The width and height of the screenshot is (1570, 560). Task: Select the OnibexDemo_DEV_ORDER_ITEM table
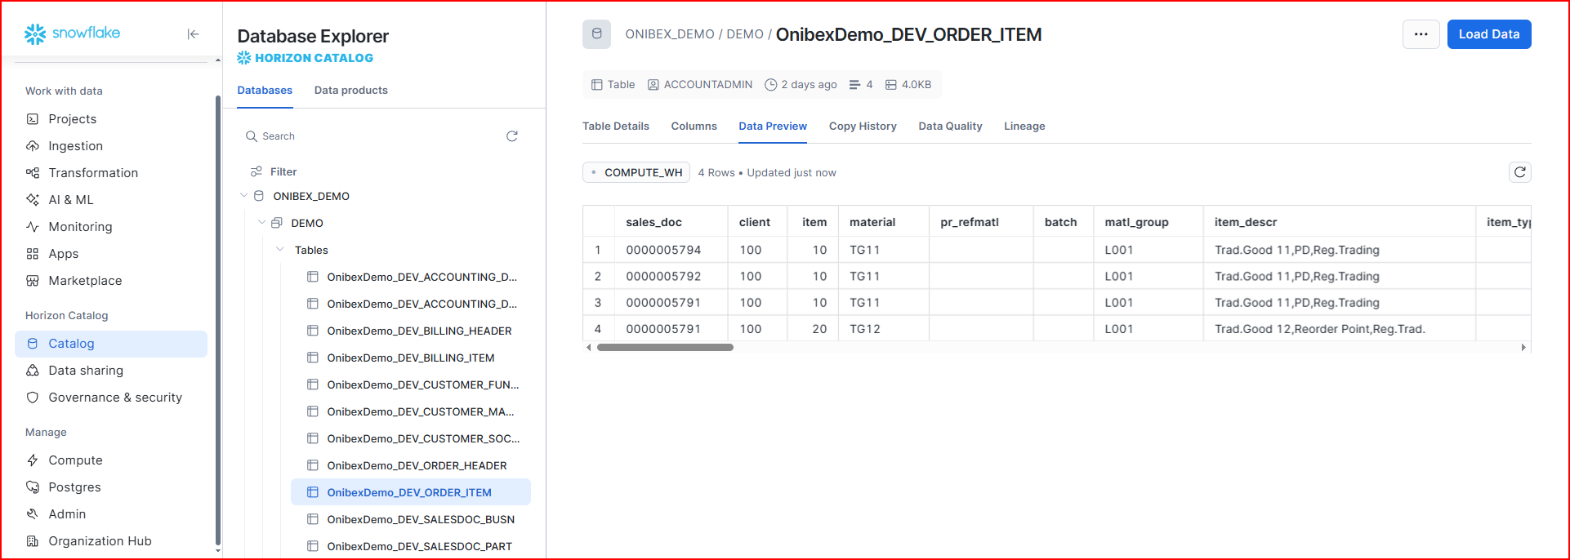click(410, 492)
